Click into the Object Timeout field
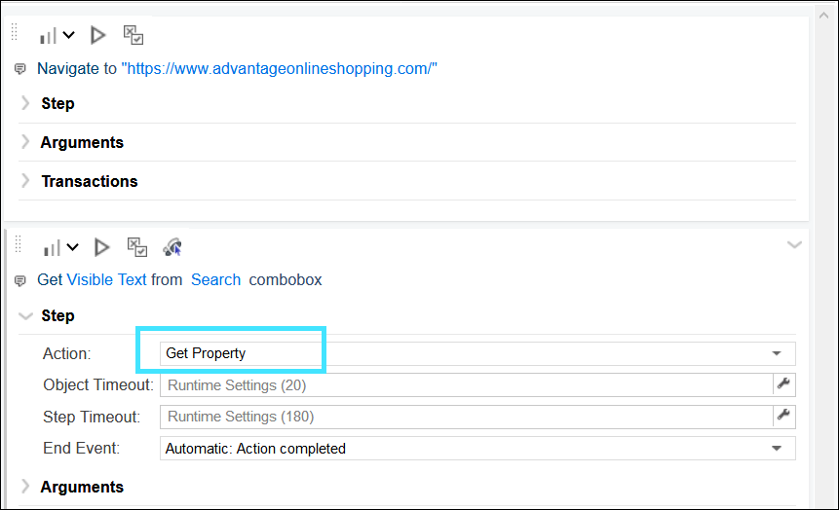Viewport: 839px width, 510px height. 466,384
